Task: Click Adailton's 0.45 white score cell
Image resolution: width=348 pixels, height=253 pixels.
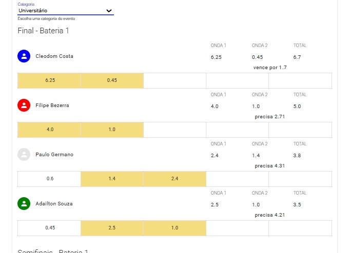Action: tap(49, 228)
